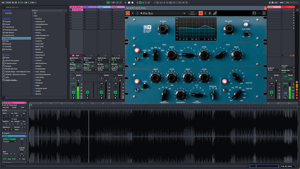Select the Plug-Ins category
This screenshot has height=169, width=300.
pyautogui.click(x=16, y=38)
